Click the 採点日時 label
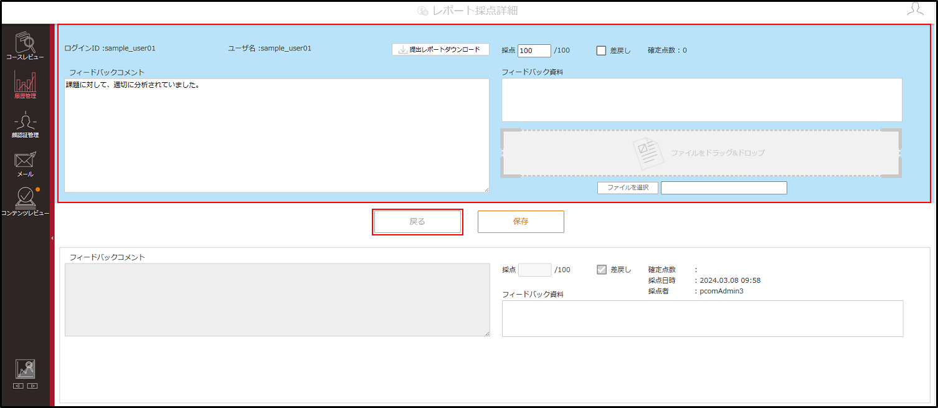 661,280
